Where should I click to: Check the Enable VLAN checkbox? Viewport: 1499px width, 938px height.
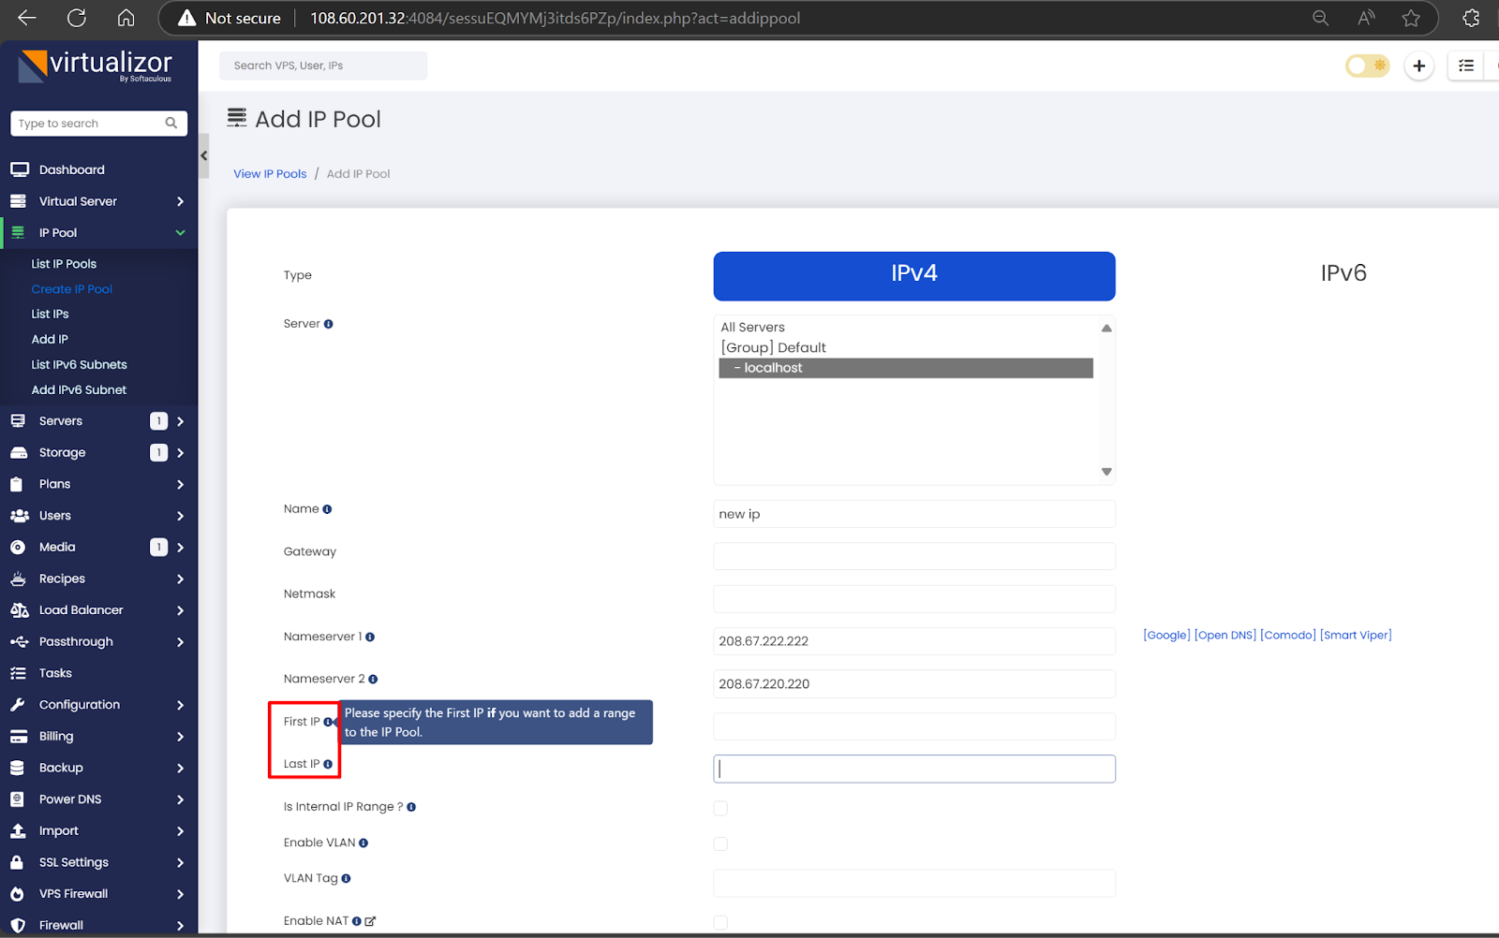(x=720, y=843)
